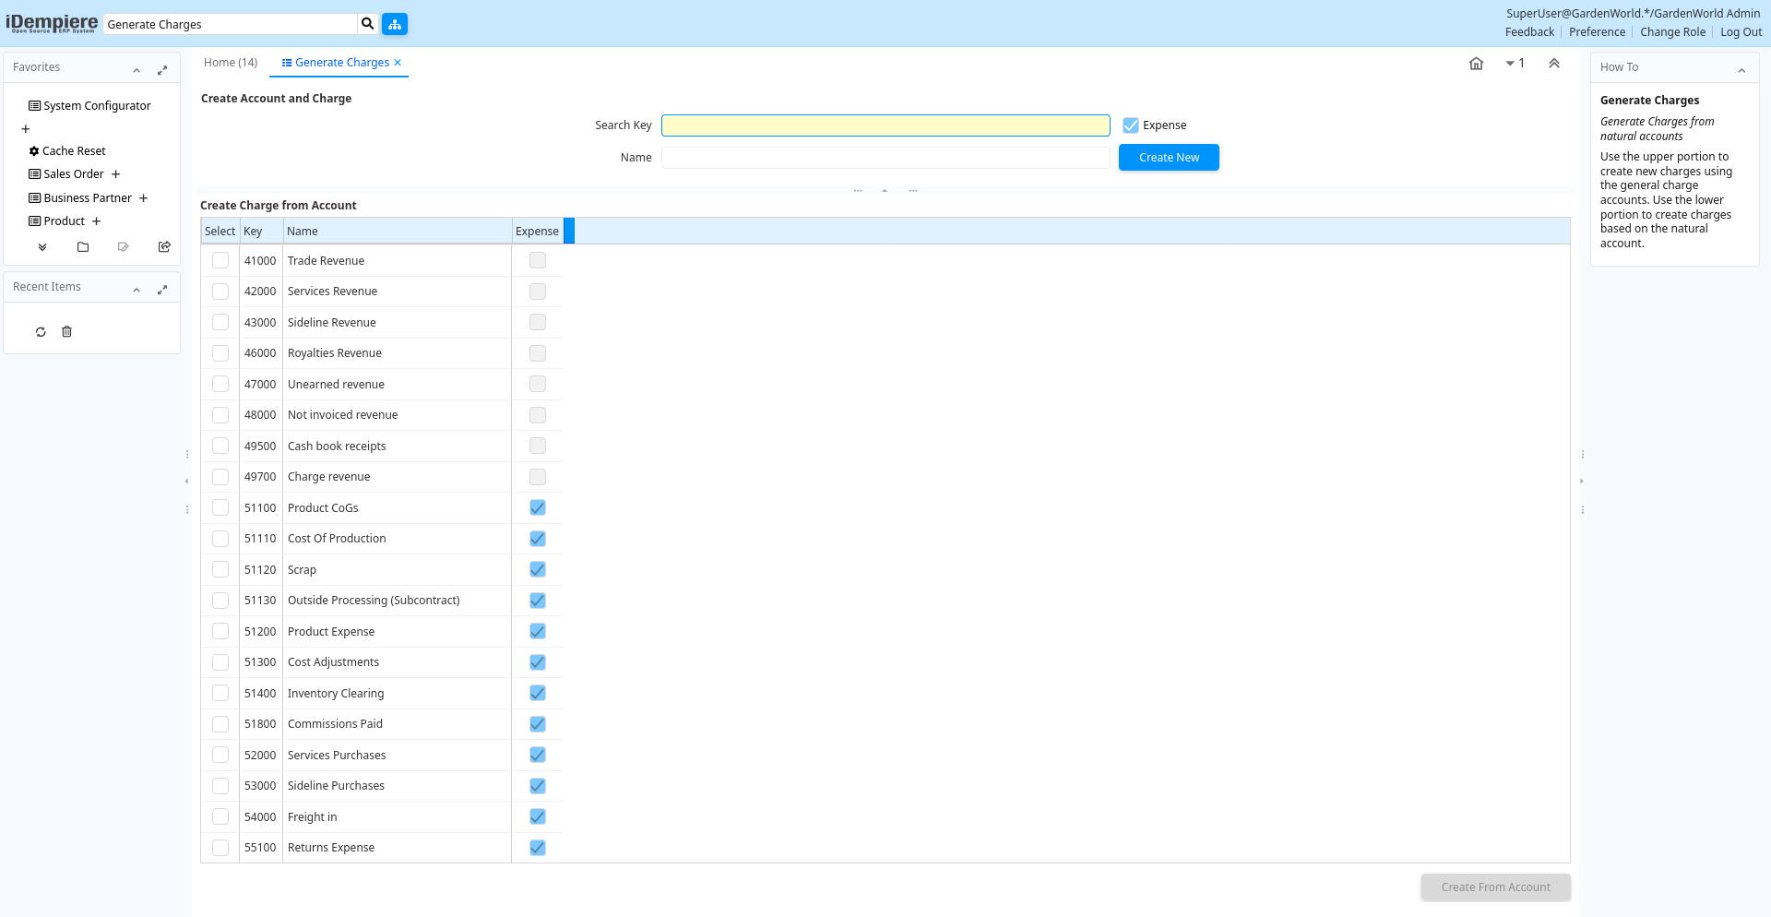Select the Trade Revenue row checkbox
This screenshot has width=1771, height=917.
pos(220,261)
